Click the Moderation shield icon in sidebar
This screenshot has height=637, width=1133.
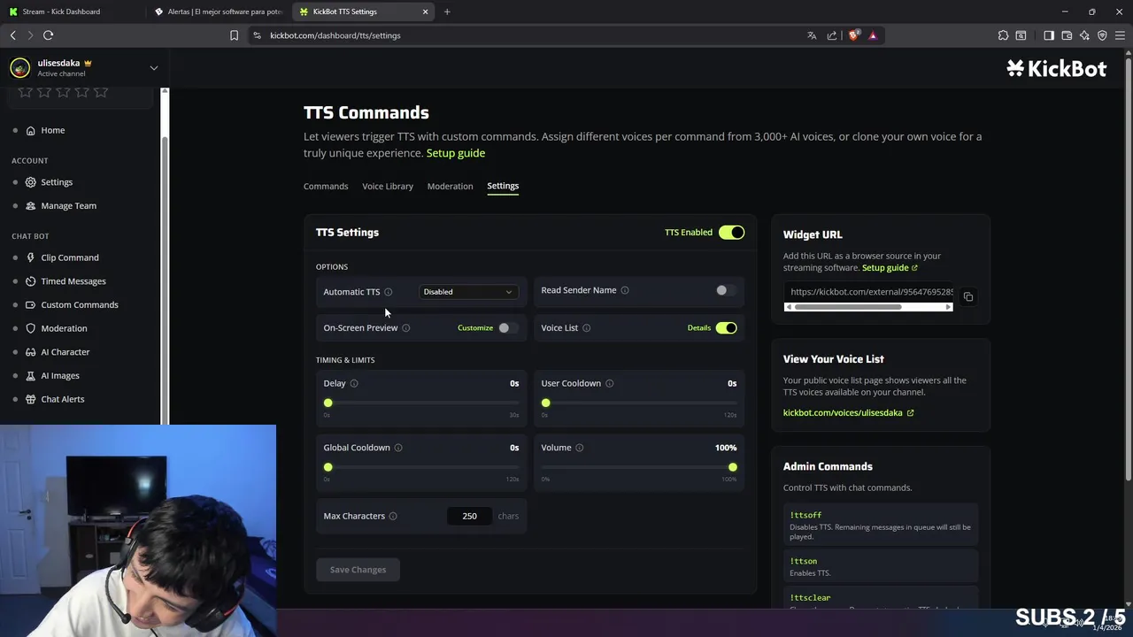tap(31, 328)
